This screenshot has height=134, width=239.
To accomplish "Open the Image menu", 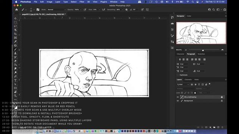I will pyautogui.click(x=49, y=2).
